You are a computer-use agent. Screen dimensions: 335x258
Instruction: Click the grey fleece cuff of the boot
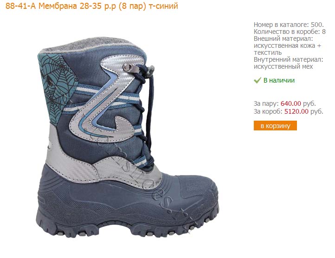tap(90, 44)
